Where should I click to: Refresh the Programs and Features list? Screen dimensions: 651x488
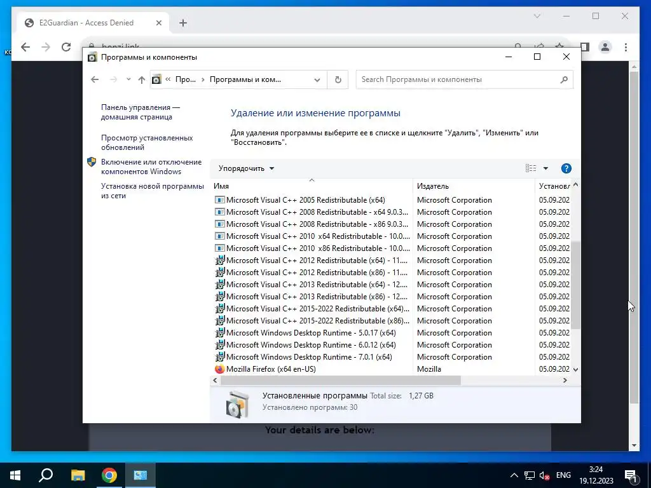pos(338,79)
